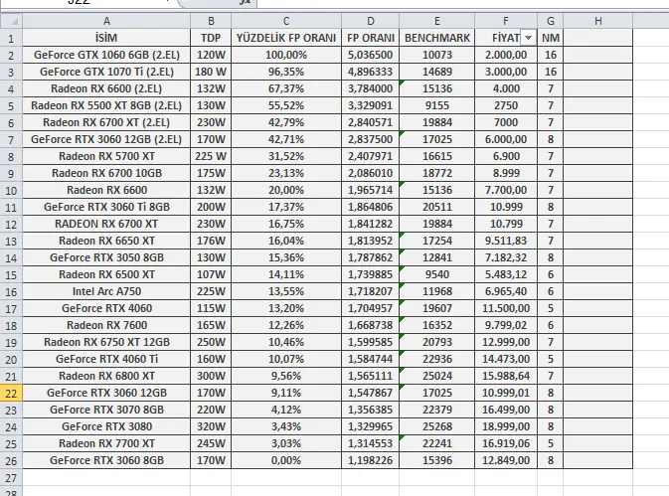Select column G header

(551, 21)
